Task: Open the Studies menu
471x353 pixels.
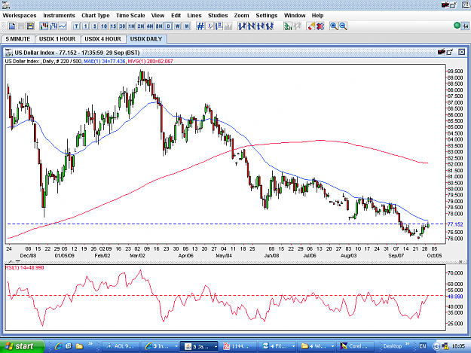Action: [218, 16]
